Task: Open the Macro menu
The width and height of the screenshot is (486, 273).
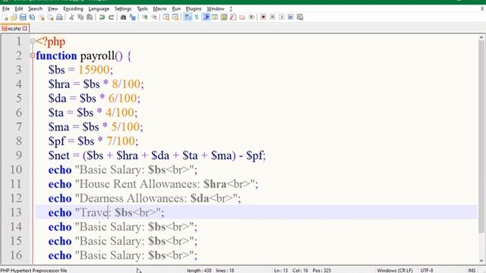Action: point(160,8)
